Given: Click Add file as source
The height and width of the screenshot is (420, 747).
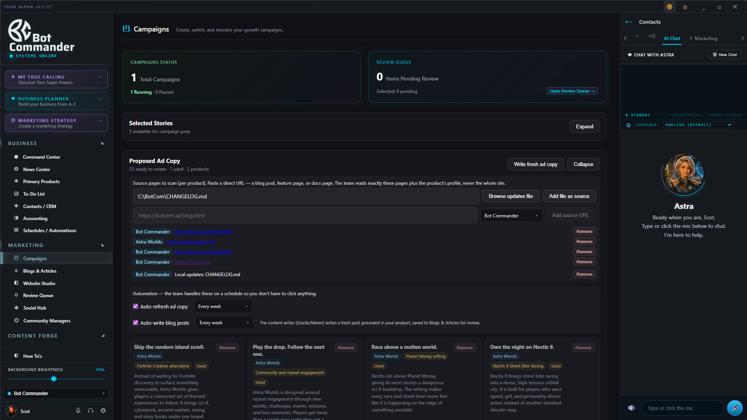Looking at the screenshot, I should tap(569, 196).
